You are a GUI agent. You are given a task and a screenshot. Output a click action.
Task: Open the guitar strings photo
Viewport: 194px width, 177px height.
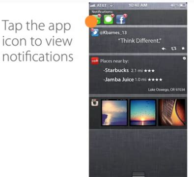tap(171, 113)
